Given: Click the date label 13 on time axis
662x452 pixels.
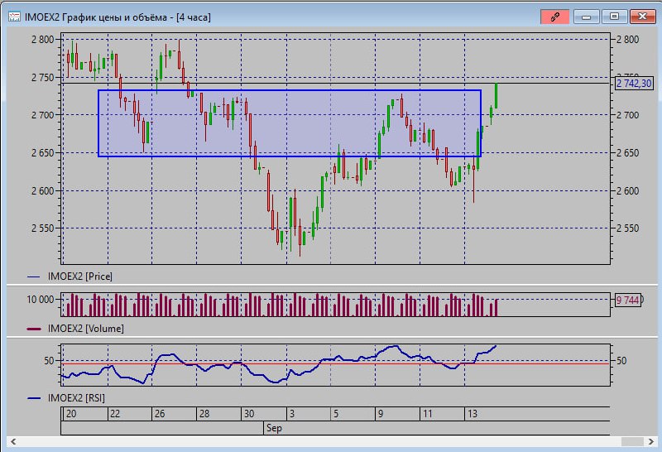Looking at the screenshot, I should tap(472, 414).
